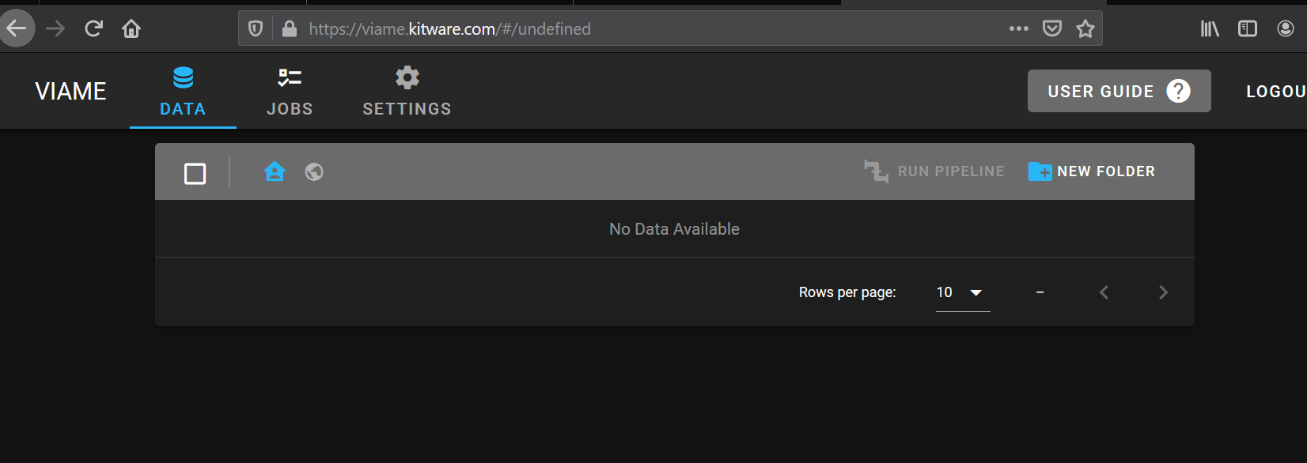The height and width of the screenshot is (463, 1307).
Task: Click the tracking protection shield icon
Action: pyautogui.click(x=255, y=28)
